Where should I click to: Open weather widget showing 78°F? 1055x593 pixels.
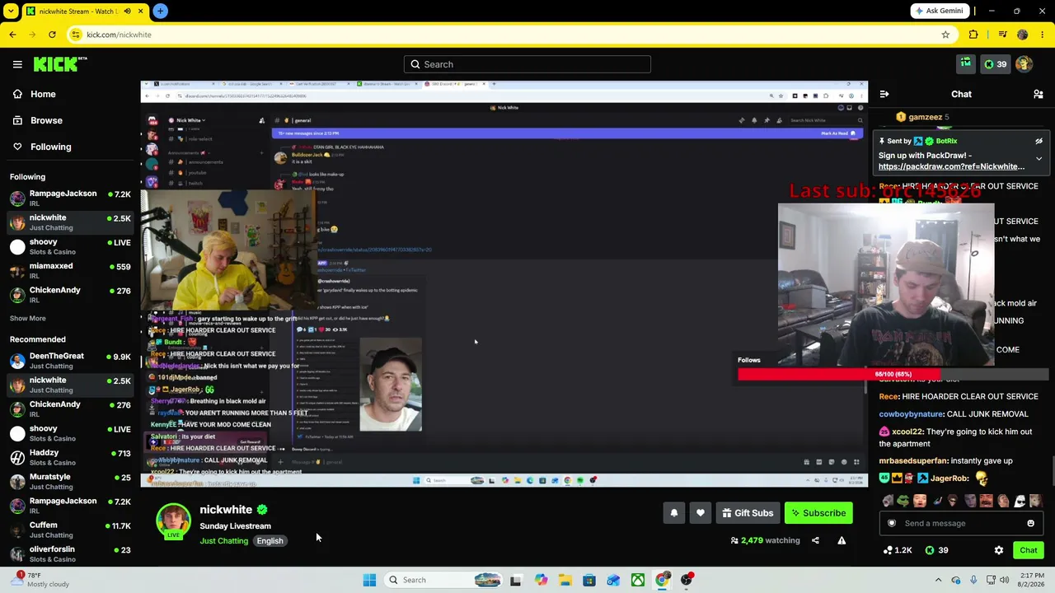41,580
